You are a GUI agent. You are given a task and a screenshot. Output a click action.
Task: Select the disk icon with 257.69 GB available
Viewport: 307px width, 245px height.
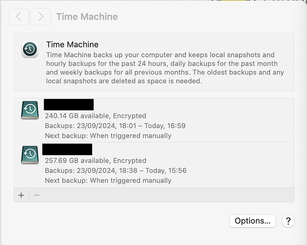(30, 155)
